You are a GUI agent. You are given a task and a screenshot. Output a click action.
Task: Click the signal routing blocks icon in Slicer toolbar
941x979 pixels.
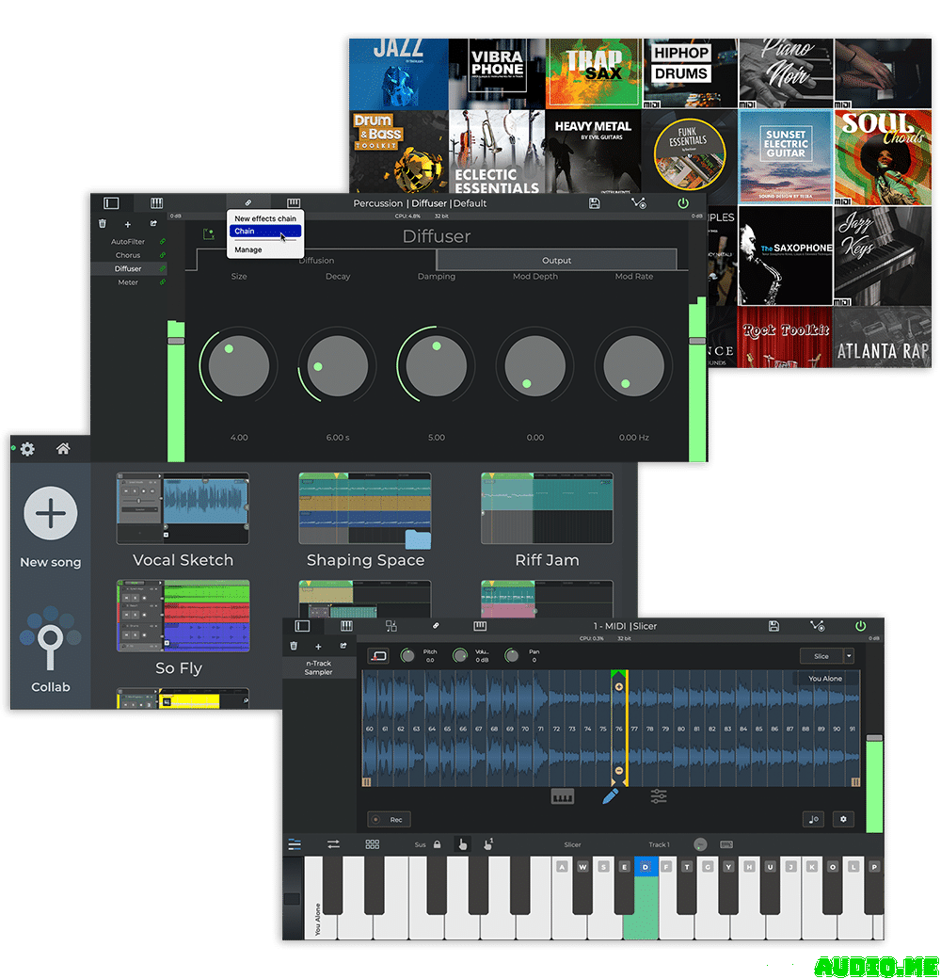coord(391,626)
